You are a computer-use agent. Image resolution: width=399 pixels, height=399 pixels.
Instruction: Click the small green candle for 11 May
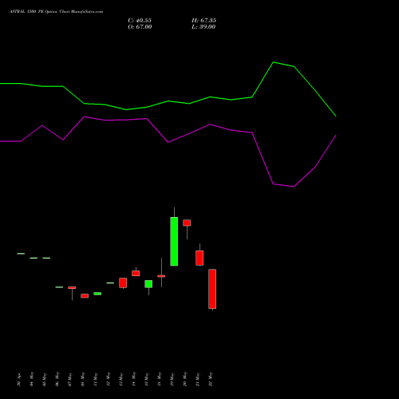coord(97,294)
